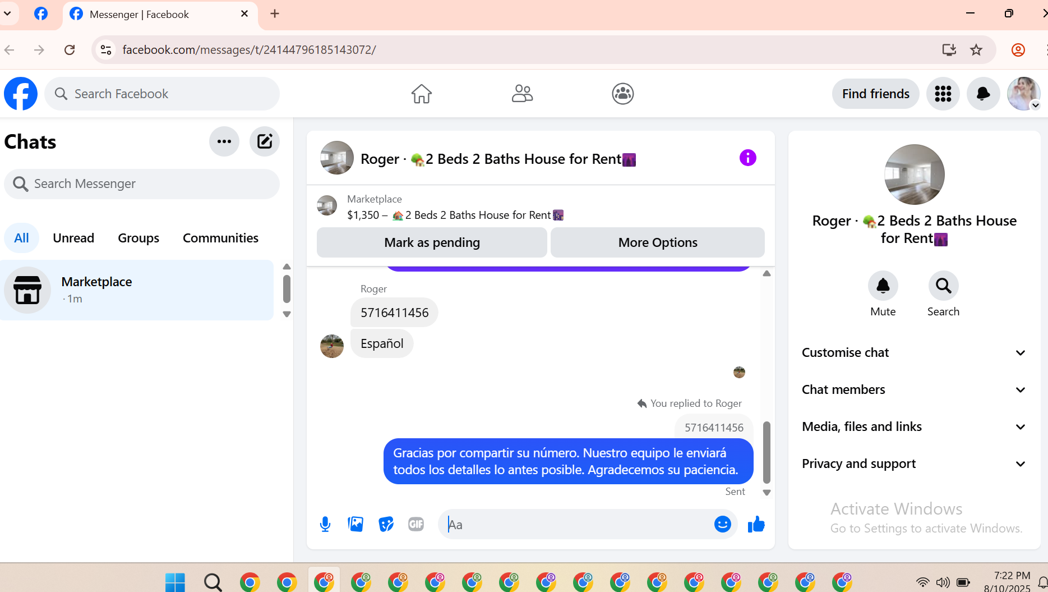Attach a file with the photo icon
This screenshot has width=1048, height=592.
coord(356,524)
